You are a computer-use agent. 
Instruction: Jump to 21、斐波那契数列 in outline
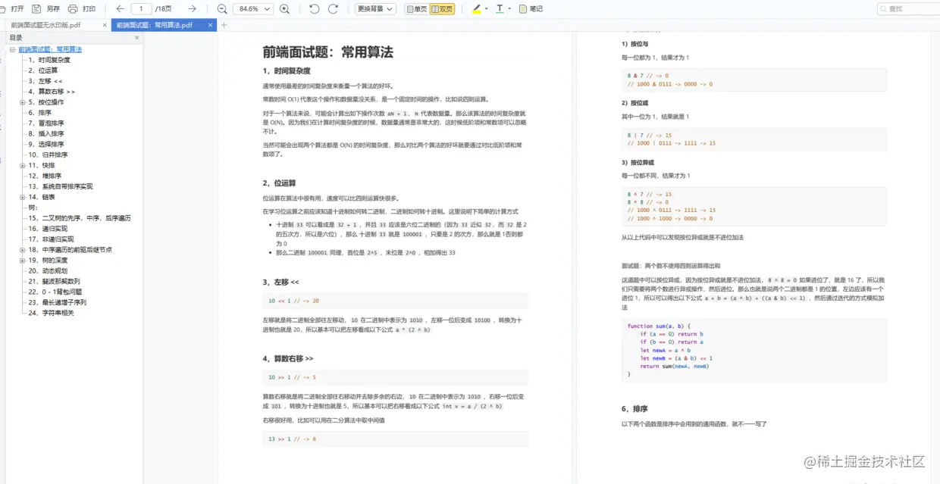coord(54,281)
